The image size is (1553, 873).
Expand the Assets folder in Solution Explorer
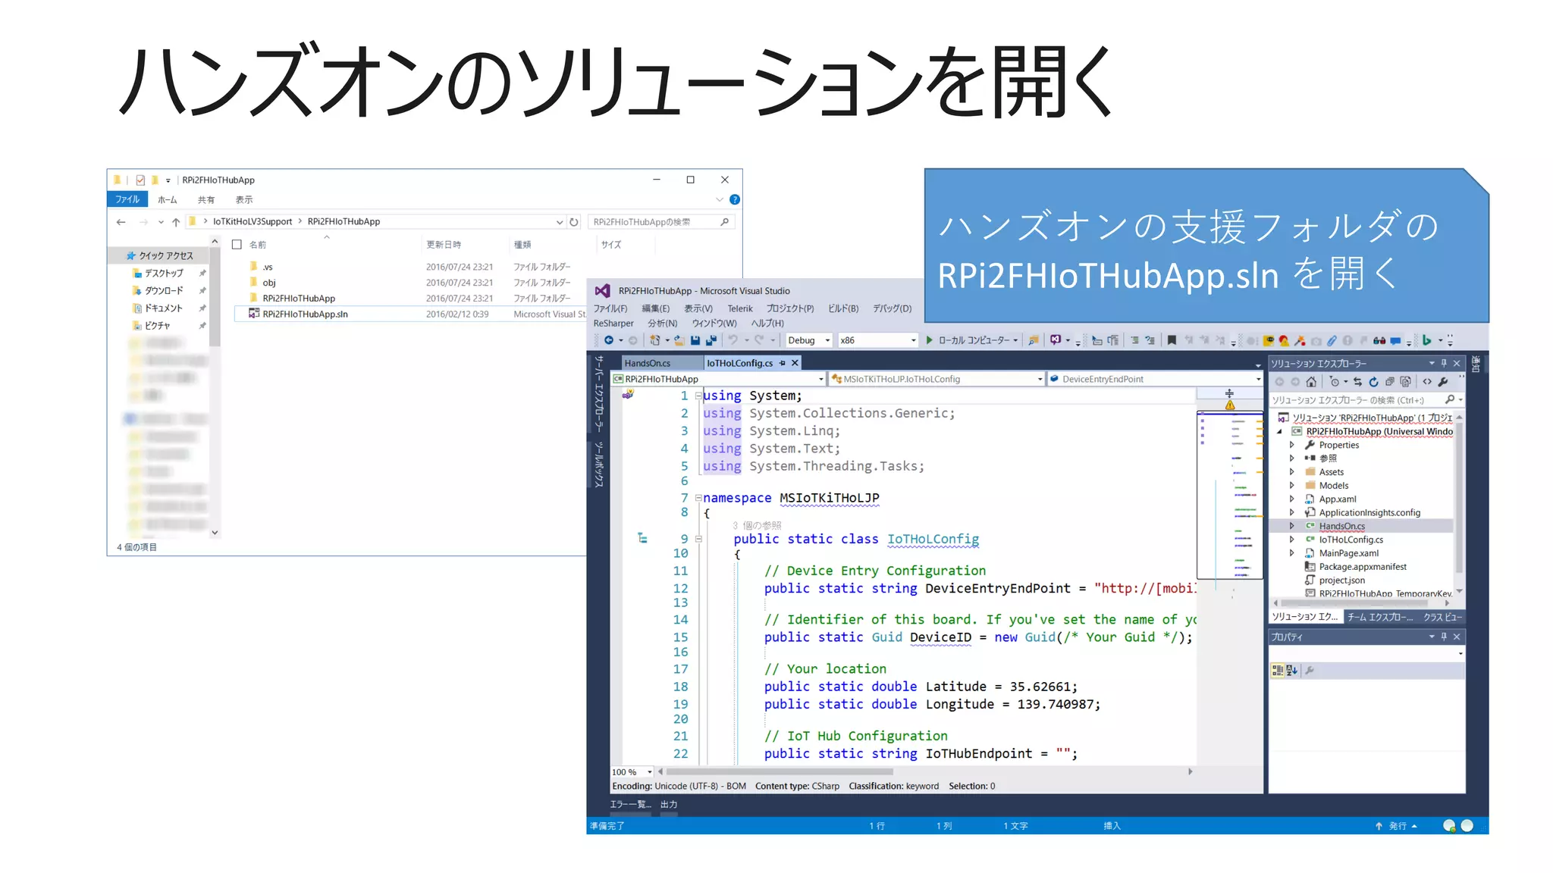(x=1291, y=473)
